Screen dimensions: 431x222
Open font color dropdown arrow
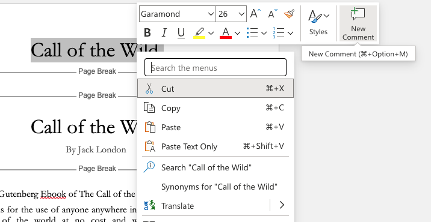coord(237,33)
